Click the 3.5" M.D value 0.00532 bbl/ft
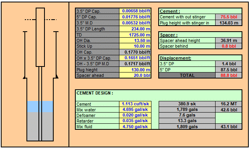The height and width of the screenshot is (149, 250). coord(135,23)
